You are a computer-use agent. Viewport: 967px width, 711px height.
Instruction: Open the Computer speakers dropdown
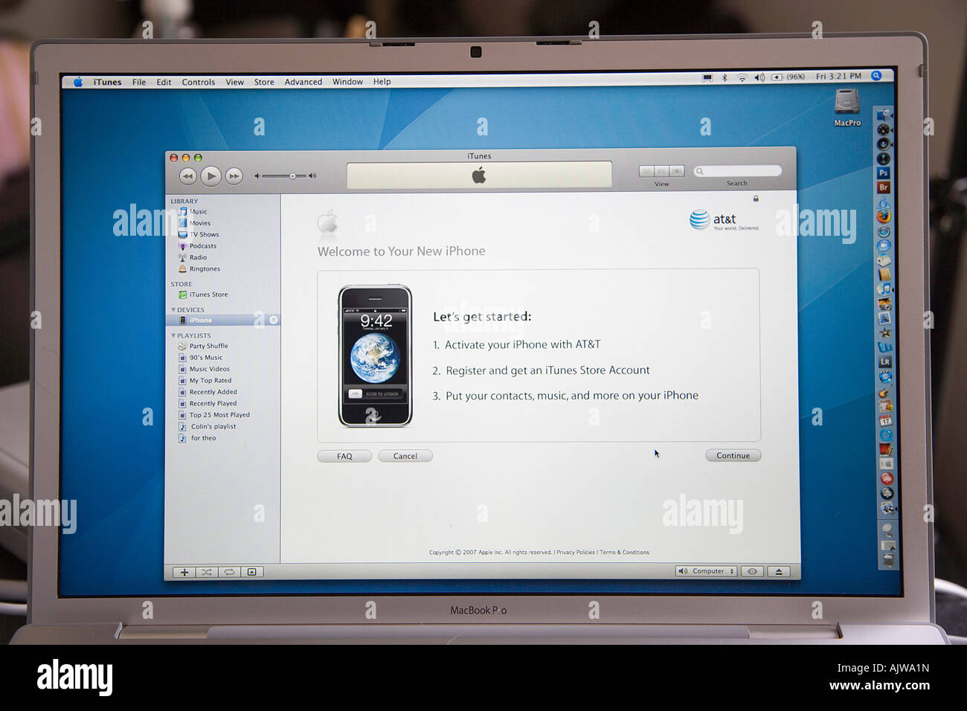(706, 571)
